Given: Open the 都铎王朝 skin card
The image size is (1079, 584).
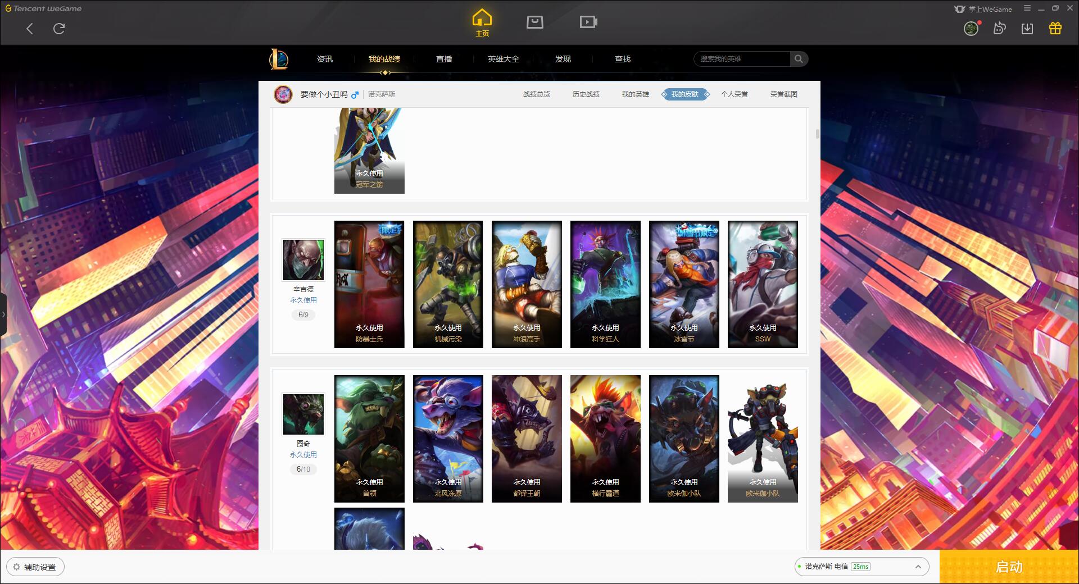Looking at the screenshot, I should pos(527,439).
